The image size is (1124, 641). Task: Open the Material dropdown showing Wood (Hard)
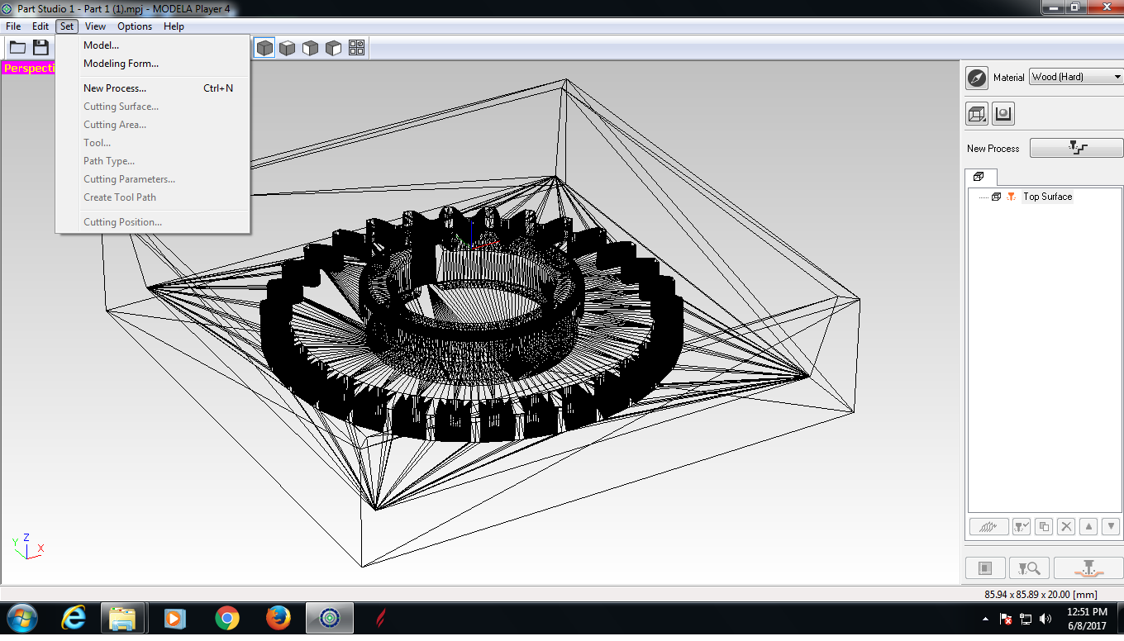tap(1076, 77)
